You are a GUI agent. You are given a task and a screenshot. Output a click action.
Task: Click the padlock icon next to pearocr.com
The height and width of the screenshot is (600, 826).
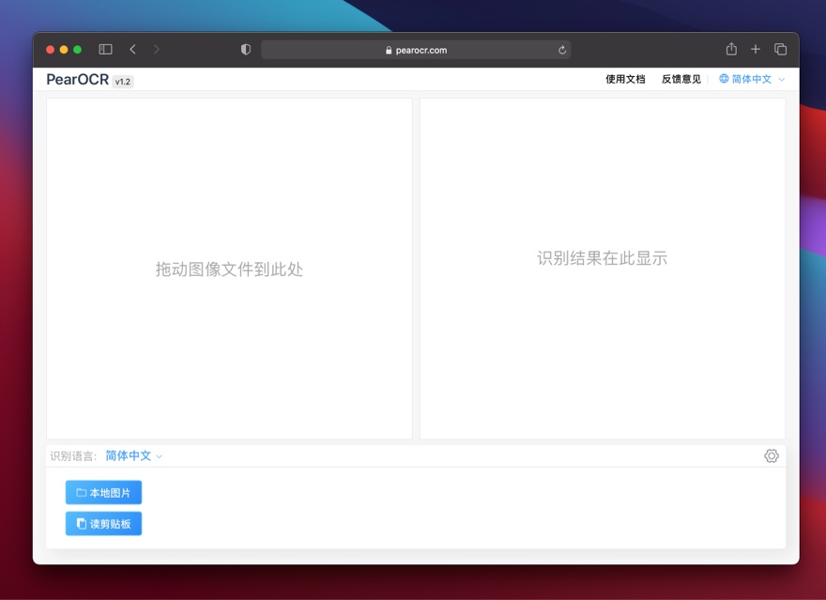[389, 49]
